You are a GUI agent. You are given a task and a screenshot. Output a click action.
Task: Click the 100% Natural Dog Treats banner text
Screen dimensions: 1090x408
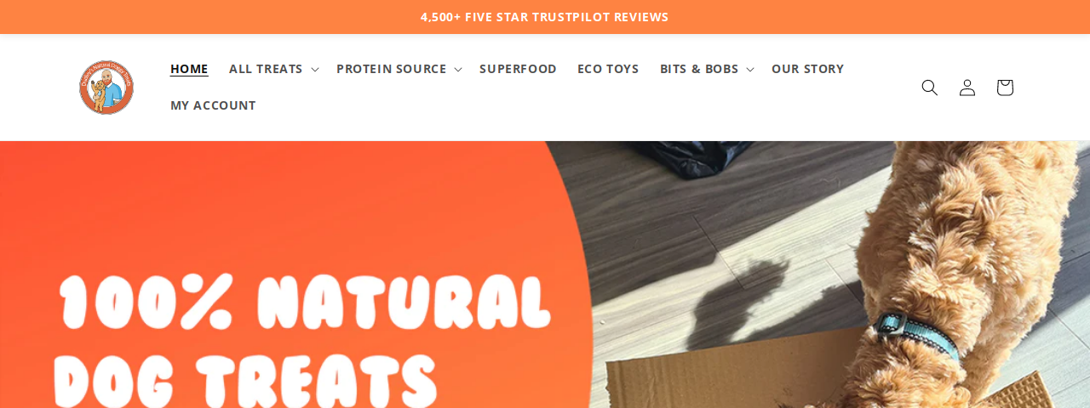pyautogui.click(x=302, y=340)
